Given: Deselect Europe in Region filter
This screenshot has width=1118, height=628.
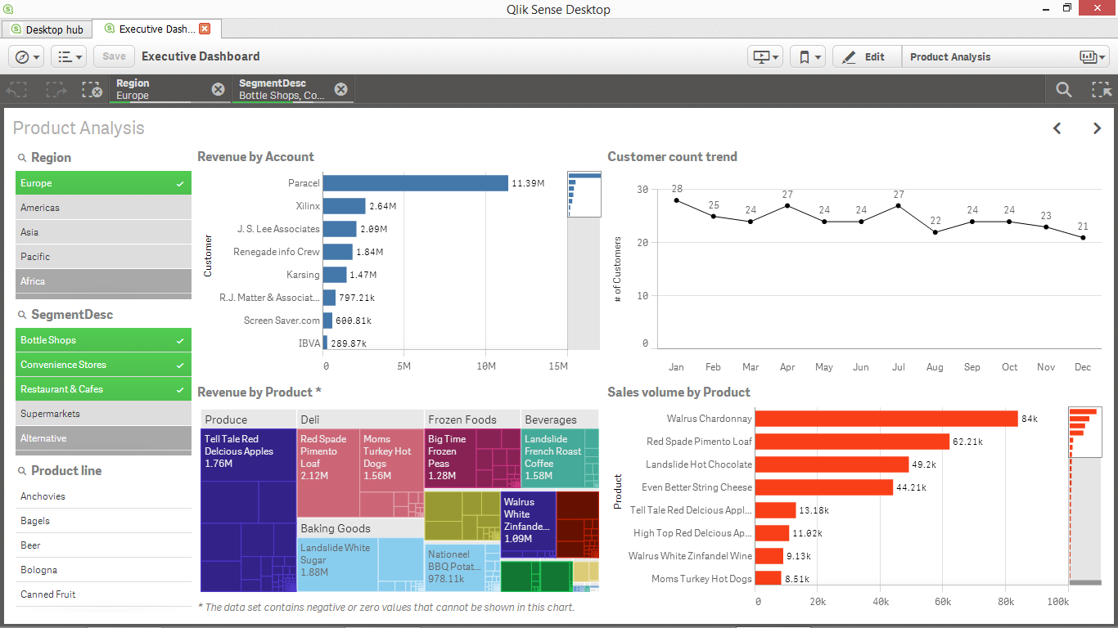Looking at the screenshot, I should pyautogui.click(x=103, y=183).
